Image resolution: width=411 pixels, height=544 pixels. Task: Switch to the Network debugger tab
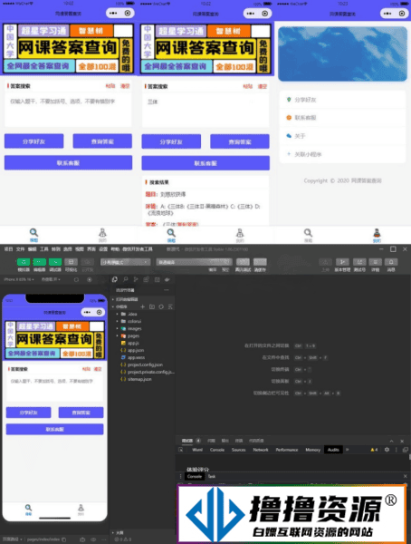point(261,450)
